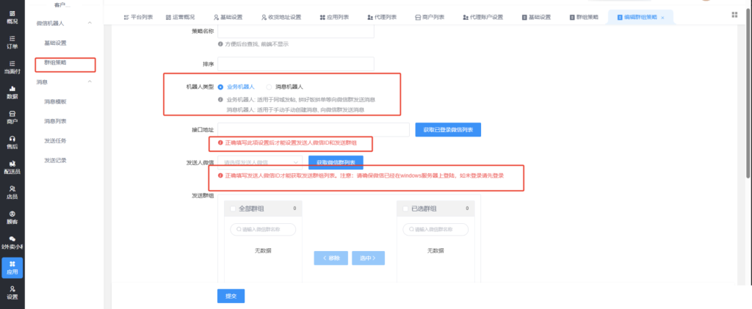752x309 pixels.
Task: Open the 订单 orders sidebar icon
Action: [x=12, y=41]
